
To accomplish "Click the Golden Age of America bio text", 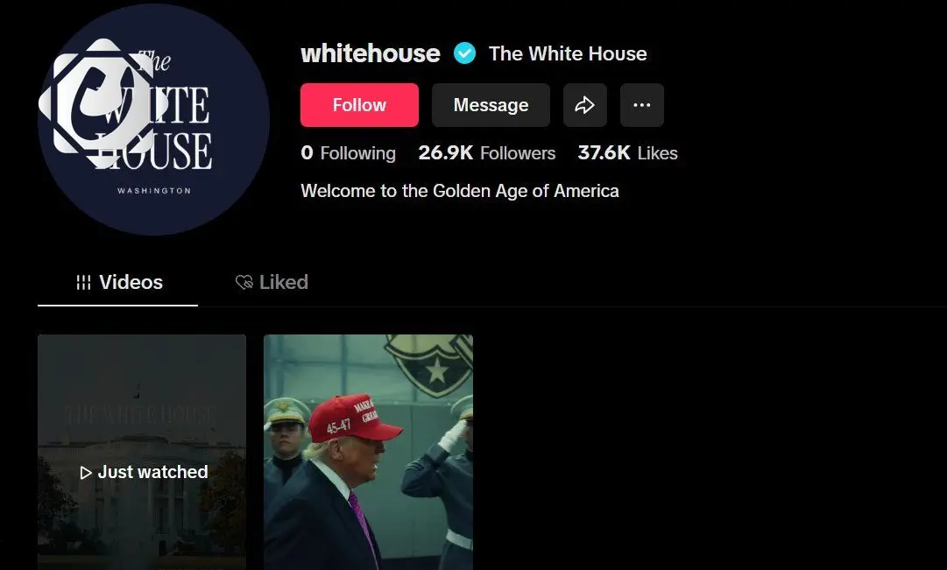I will [x=460, y=191].
